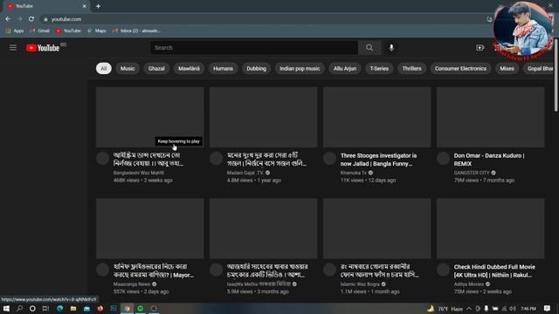Select the Ghazal filter chip
This screenshot has height=314, width=559.
156,68
